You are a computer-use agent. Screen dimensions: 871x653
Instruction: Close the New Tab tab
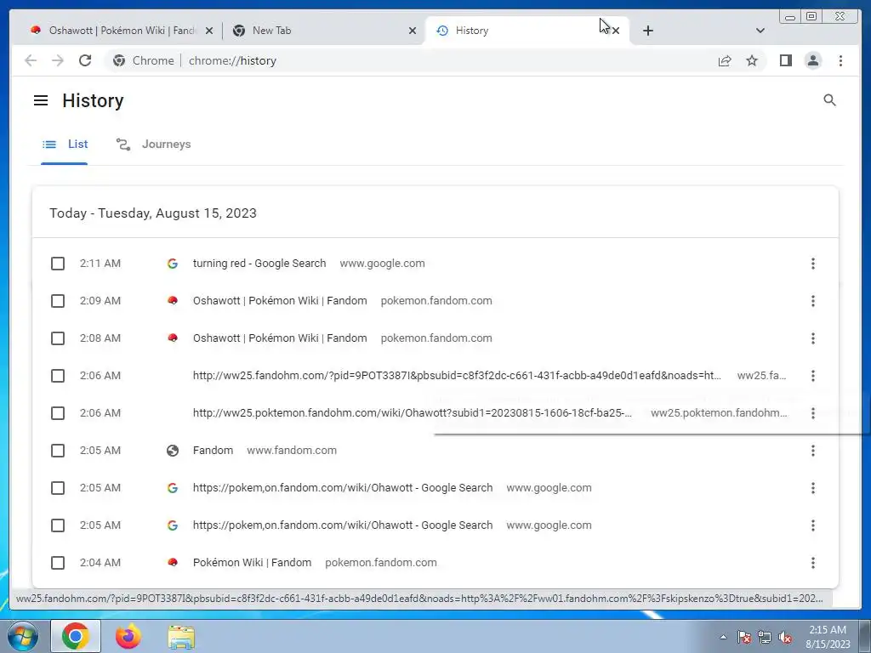coord(413,31)
